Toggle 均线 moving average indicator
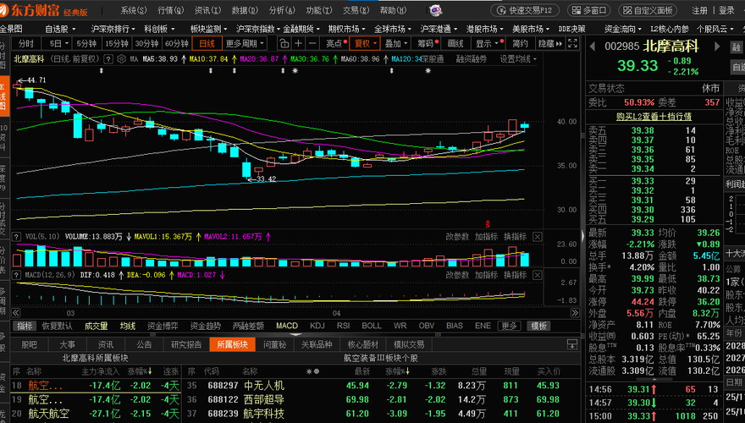This screenshot has height=423, width=745. point(127,326)
